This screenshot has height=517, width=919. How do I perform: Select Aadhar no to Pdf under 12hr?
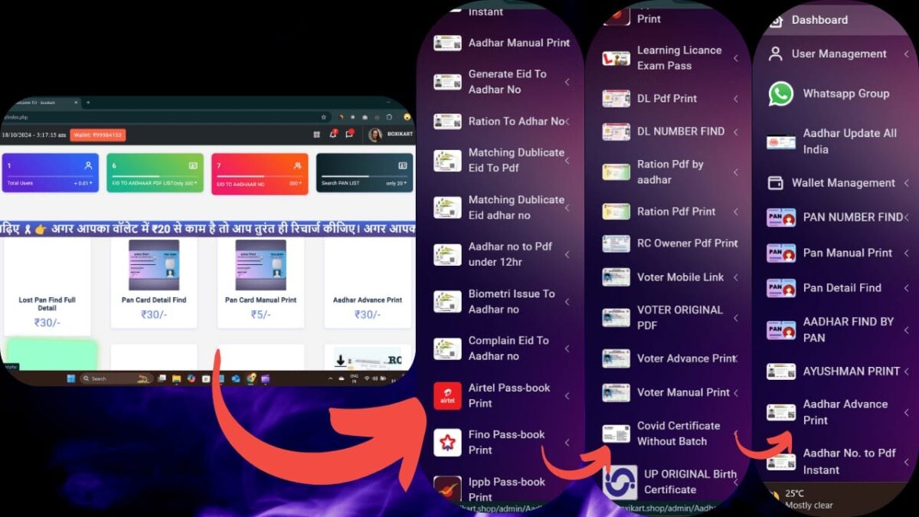(x=502, y=254)
